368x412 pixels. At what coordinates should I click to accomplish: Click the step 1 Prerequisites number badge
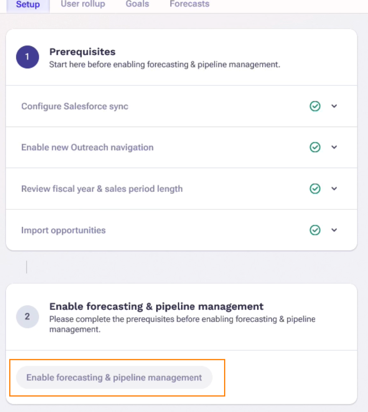27,57
